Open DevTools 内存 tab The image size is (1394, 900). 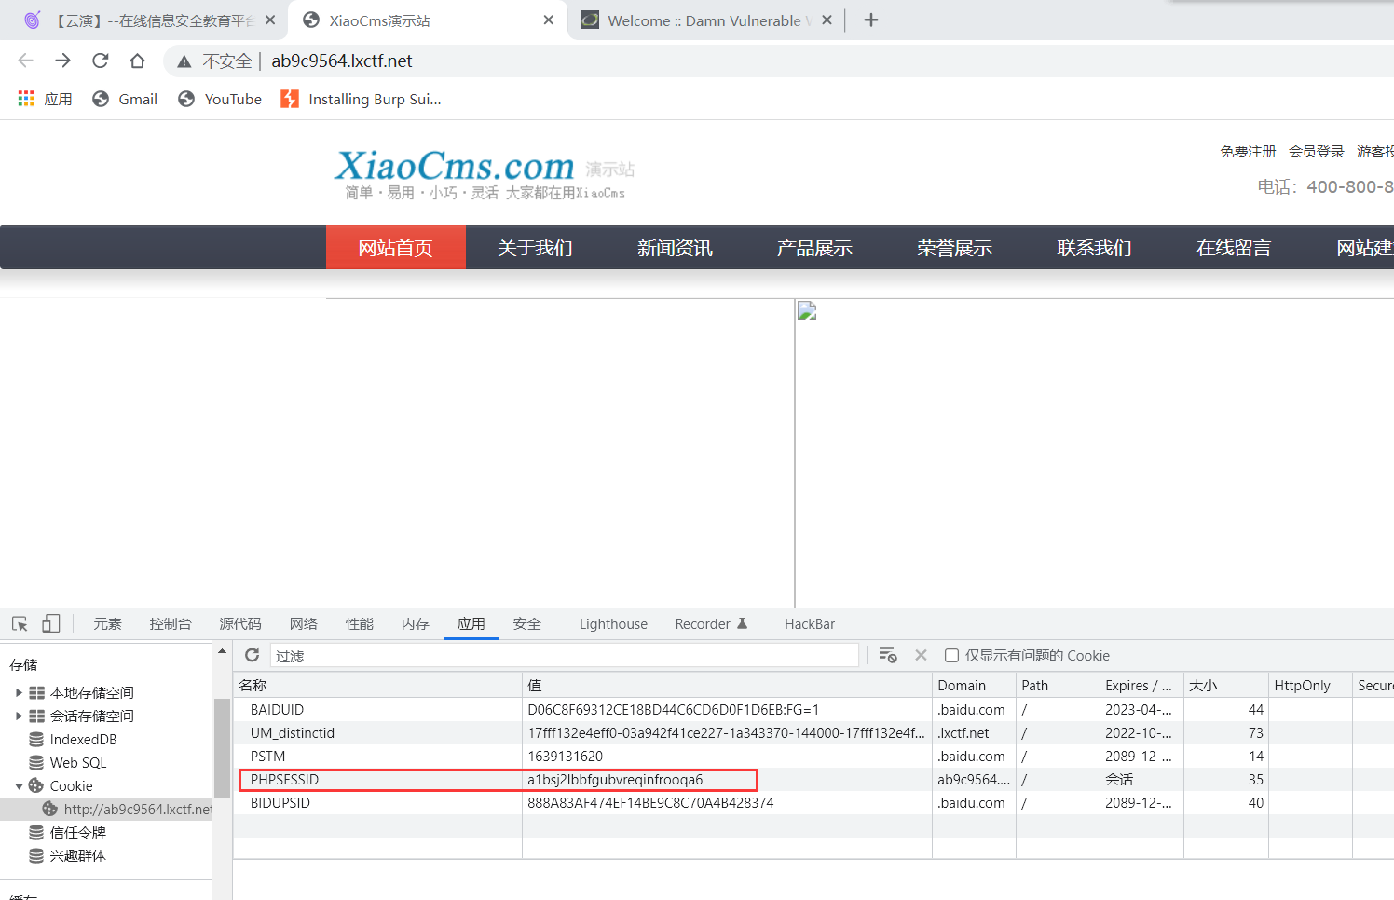coord(416,624)
